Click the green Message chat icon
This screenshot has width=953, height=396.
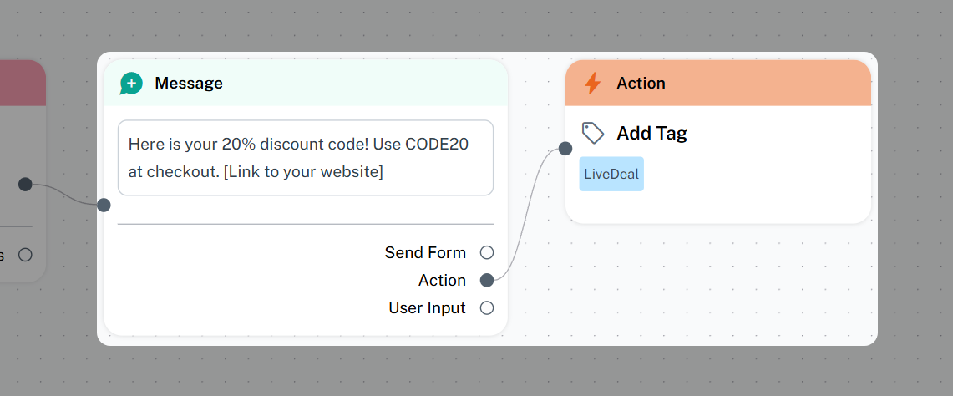click(131, 84)
